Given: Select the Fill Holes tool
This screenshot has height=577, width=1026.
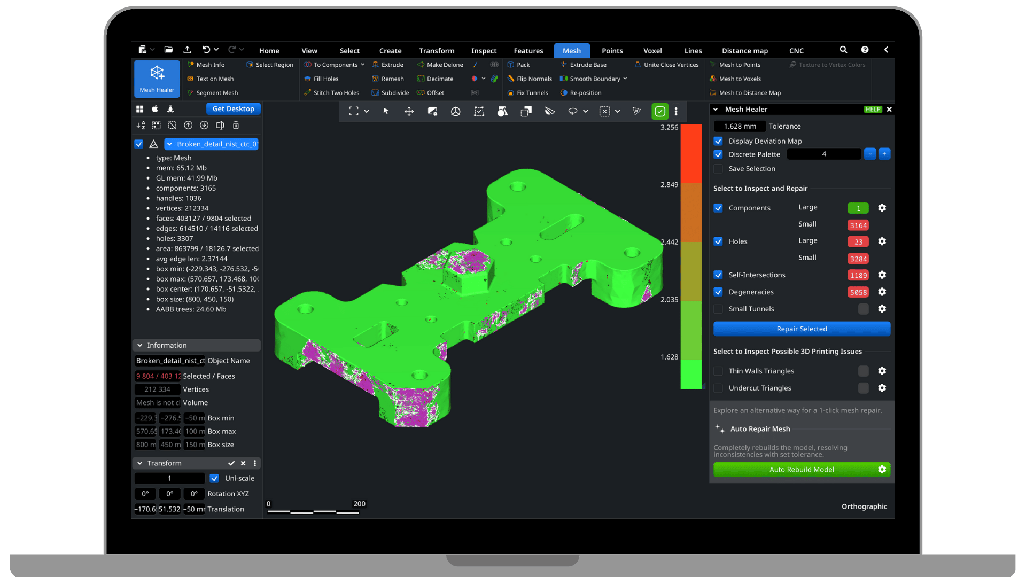Looking at the screenshot, I should 325,79.
